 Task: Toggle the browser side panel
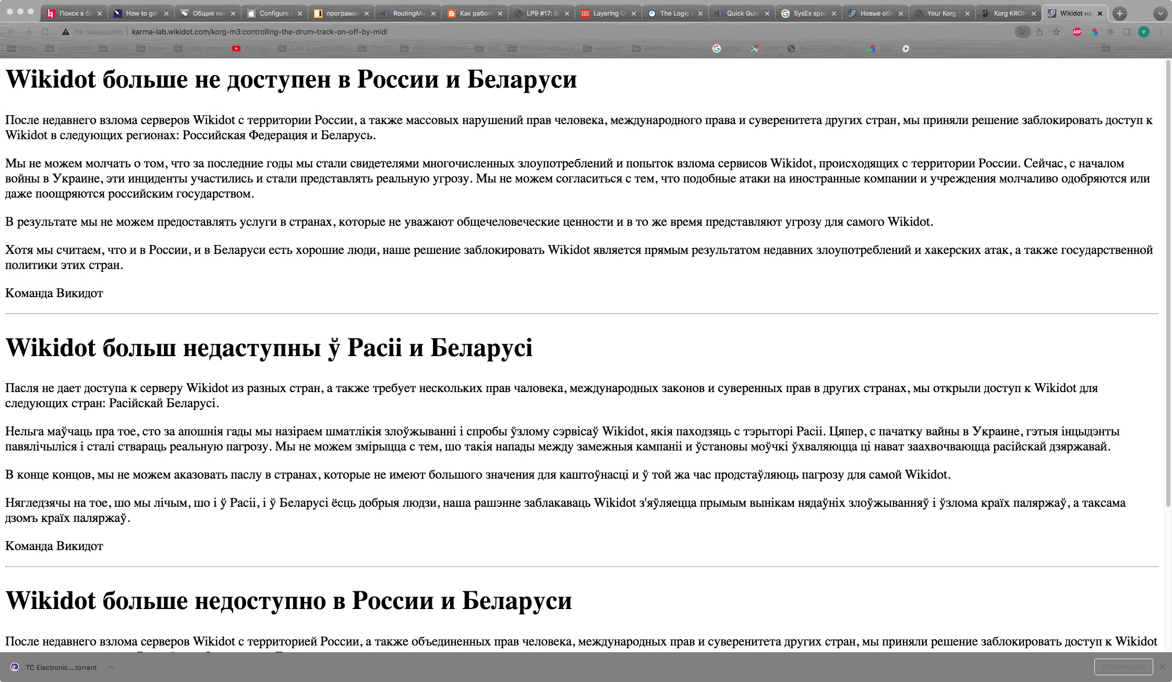pos(1127,32)
